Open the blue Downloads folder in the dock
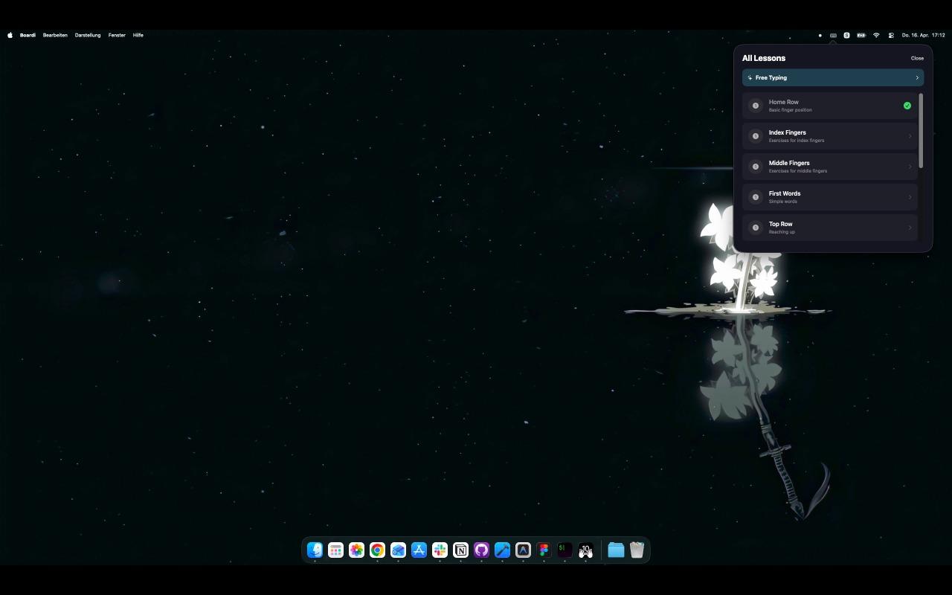This screenshot has height=595, width=952. 616,550
